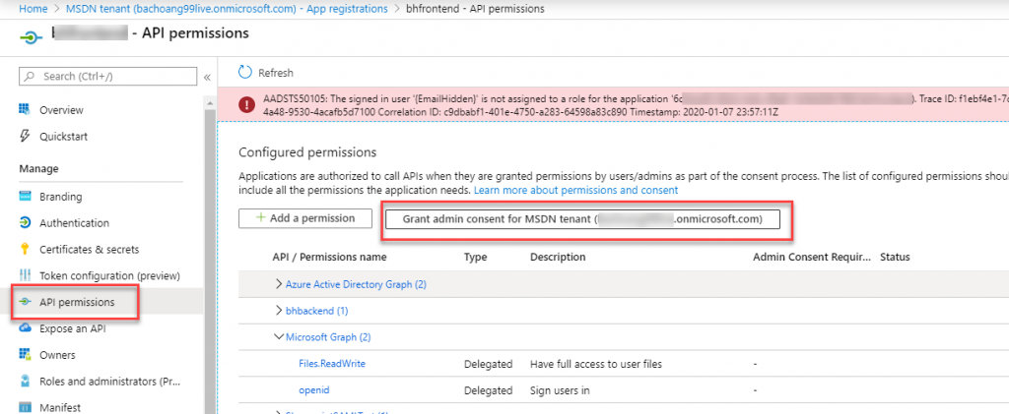1009x414 pixels.
Task: Click the Expose an API cloud icon
Action: (x=26, y=328)
